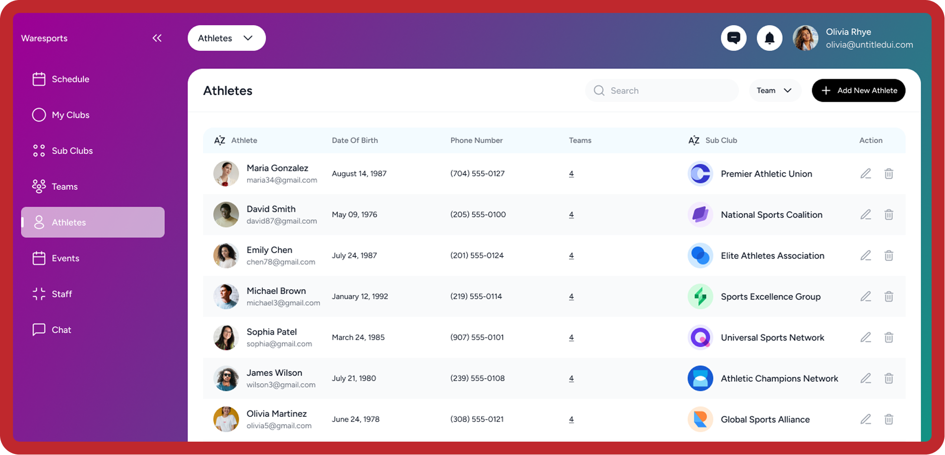Image resolution: width=945 pixels, height=455 pixels.
Task: Delete David Smith using the trash icon
Action: (888, 215)
